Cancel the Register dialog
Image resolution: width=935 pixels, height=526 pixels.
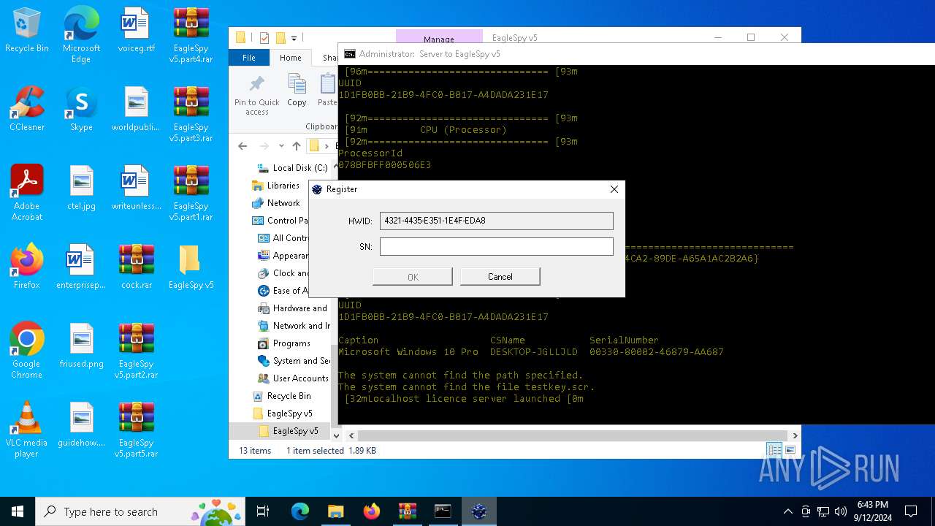pos(500,277)
